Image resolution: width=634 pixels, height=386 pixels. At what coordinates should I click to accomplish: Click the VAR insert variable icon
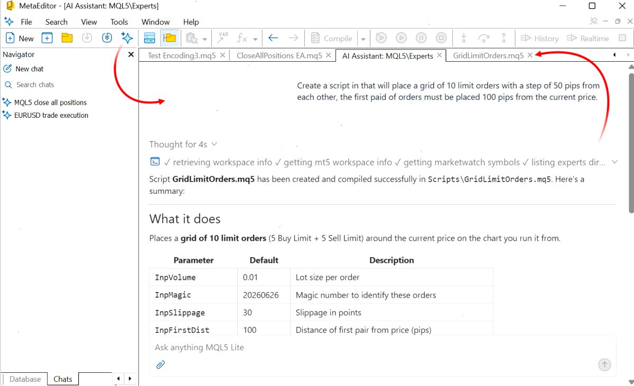point(222,38)
